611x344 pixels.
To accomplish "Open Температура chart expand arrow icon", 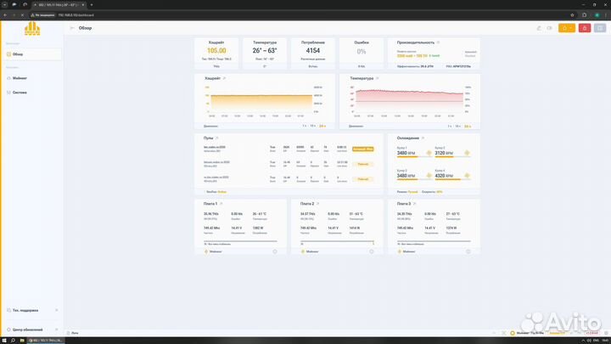I will pos(378,78).
